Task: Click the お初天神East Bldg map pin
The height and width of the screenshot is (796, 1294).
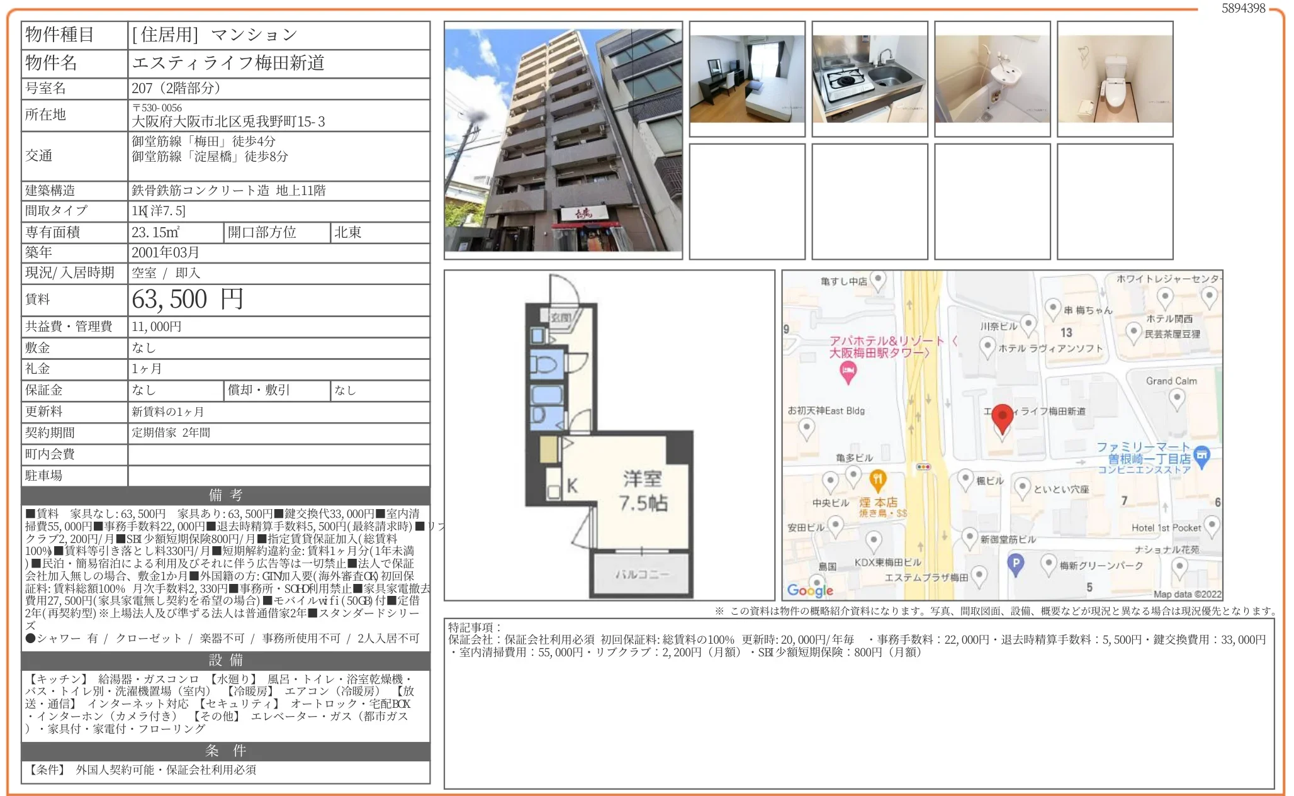Action: (x=806, y=430)
